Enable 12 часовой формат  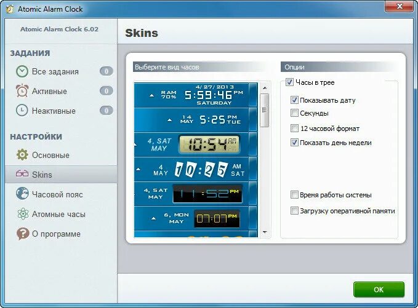click(294, 128)
